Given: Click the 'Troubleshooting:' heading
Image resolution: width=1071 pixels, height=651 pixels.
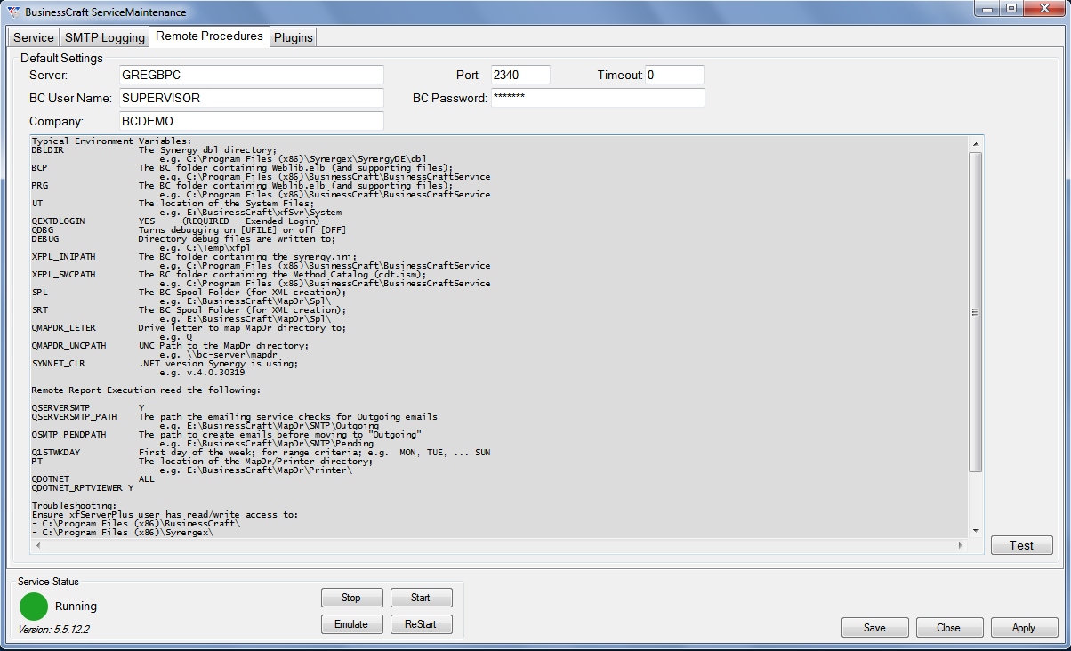Looking at the screenshot, I should [75, 506].
